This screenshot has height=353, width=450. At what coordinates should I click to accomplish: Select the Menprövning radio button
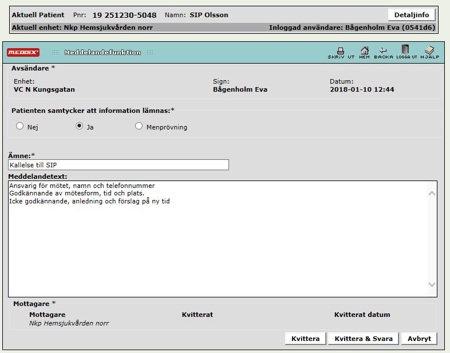[x=139, y=126]
